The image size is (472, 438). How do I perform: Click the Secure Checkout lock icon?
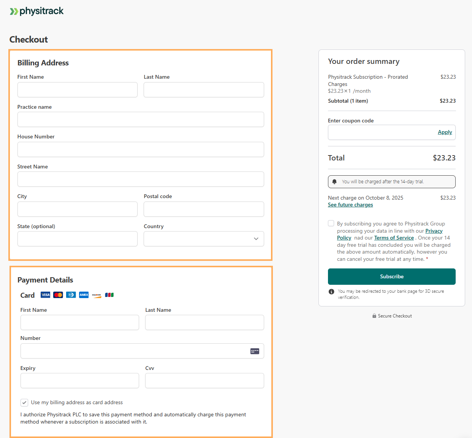coord(374,316)
